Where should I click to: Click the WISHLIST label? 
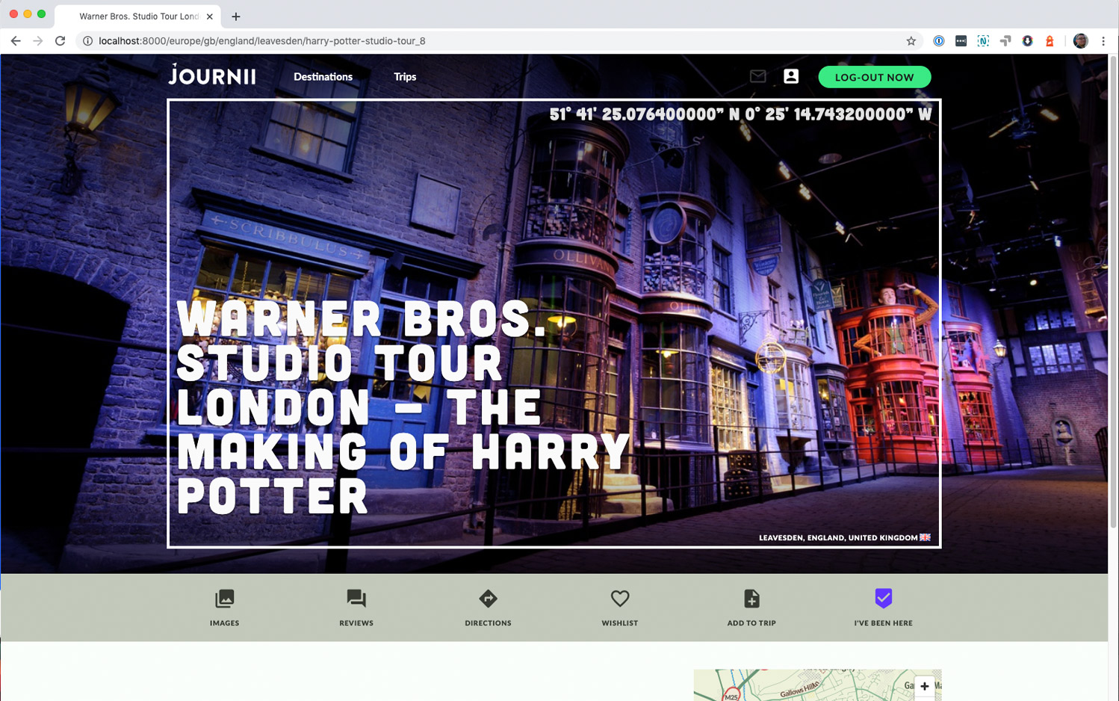click(620, 623)
